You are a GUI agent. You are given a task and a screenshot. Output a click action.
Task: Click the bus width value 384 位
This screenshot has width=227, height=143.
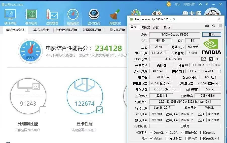[x=210, y=89]
